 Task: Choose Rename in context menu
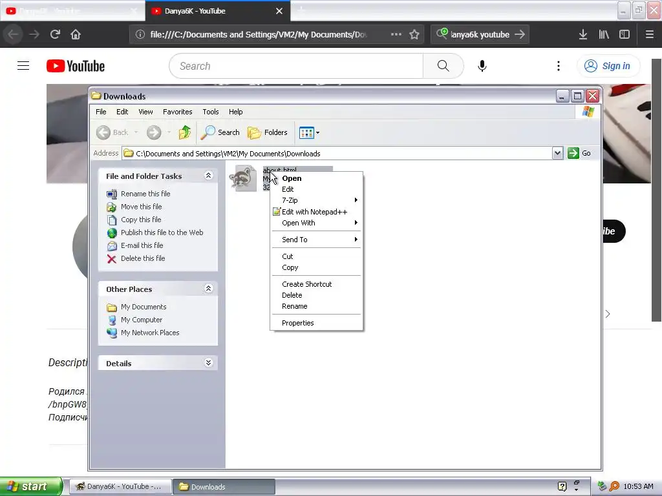316,306
